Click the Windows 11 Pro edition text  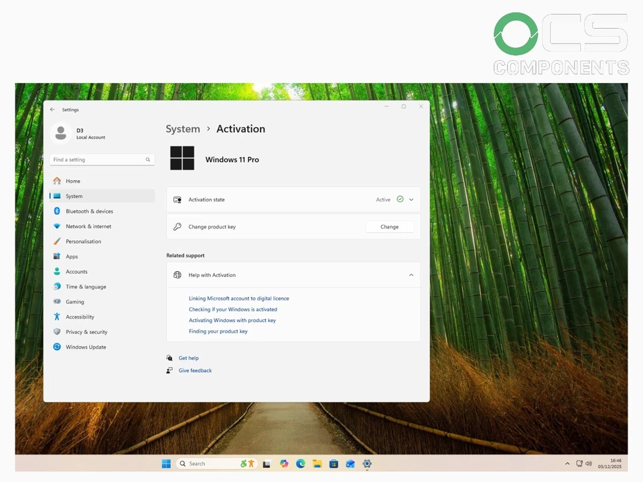pos(232,159)
